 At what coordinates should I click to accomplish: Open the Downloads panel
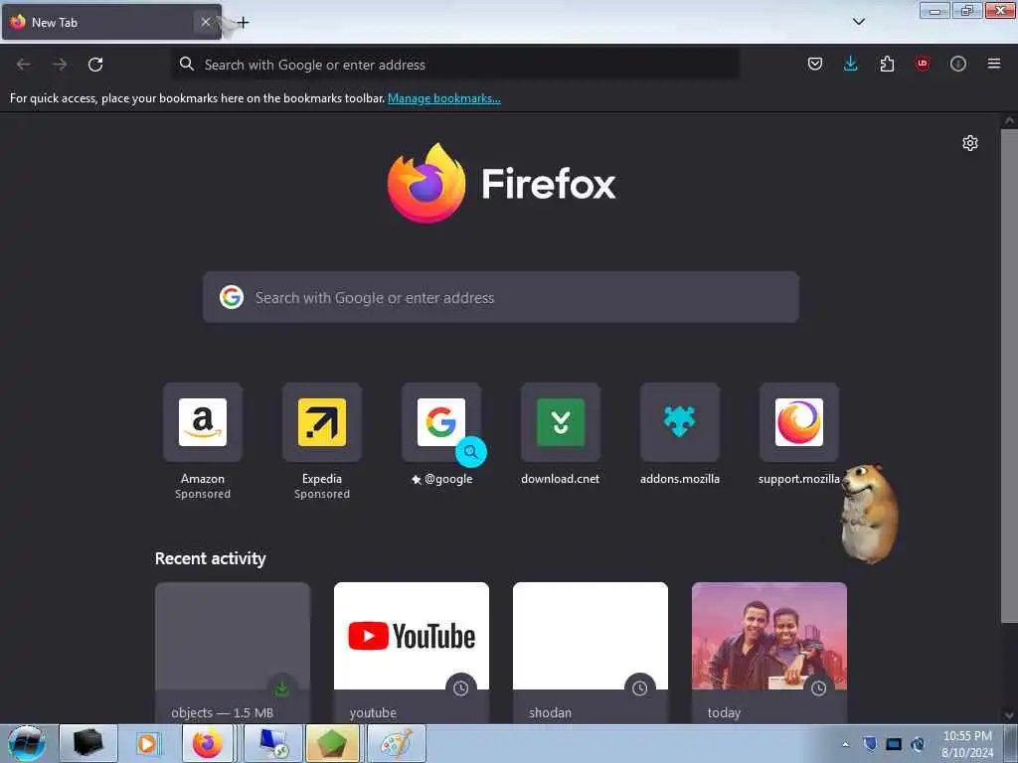(x=851, y=64)
